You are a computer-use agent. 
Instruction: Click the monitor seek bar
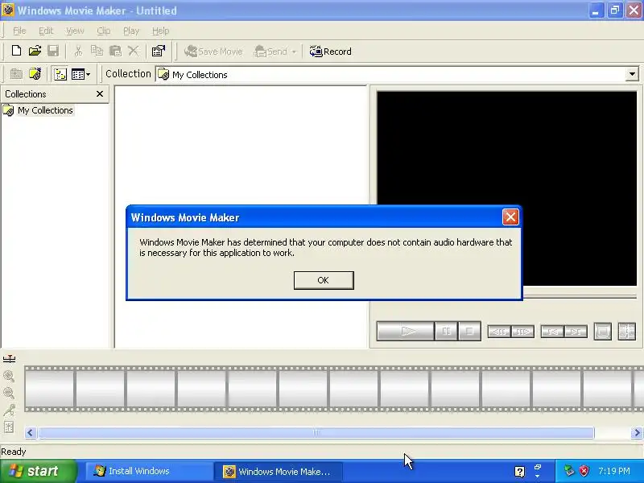(x=580, y=295)
